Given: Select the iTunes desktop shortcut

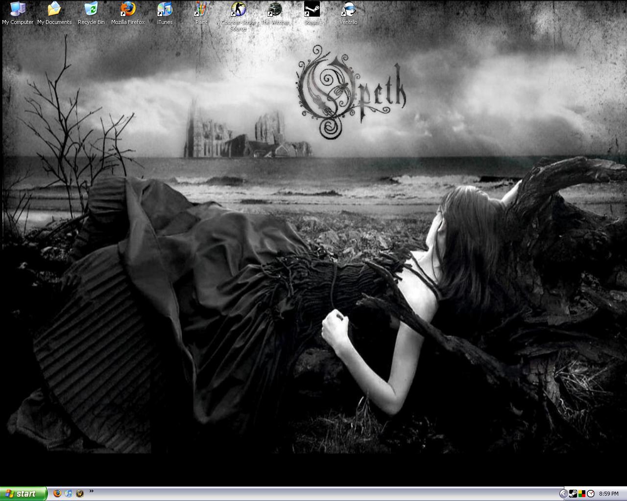Looking at the screenshot, I should pyautogui.click(x=165, y=13).
